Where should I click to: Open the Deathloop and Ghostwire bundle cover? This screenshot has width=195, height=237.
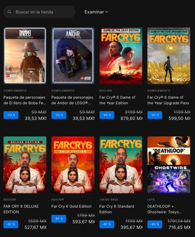169,165
